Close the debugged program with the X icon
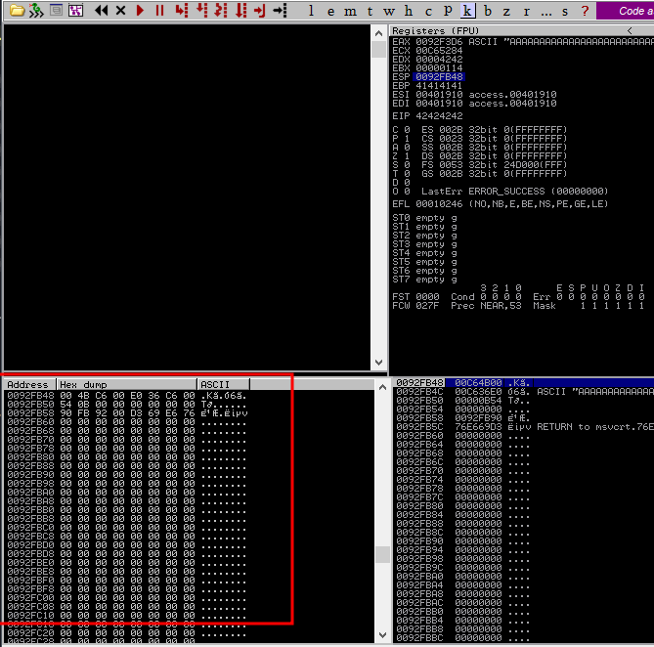 pos(120,10)
